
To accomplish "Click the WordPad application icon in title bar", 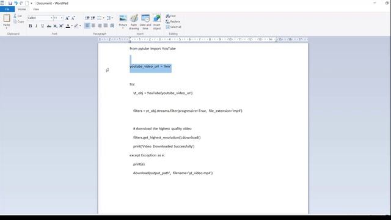I will 2,3.
